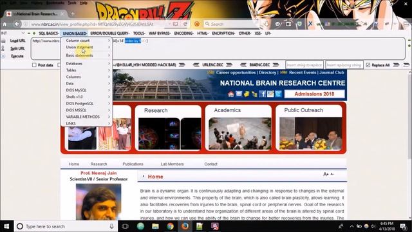Click the Load URL button
The height and width of the screenshot is (232, 412).
(17, 41)
